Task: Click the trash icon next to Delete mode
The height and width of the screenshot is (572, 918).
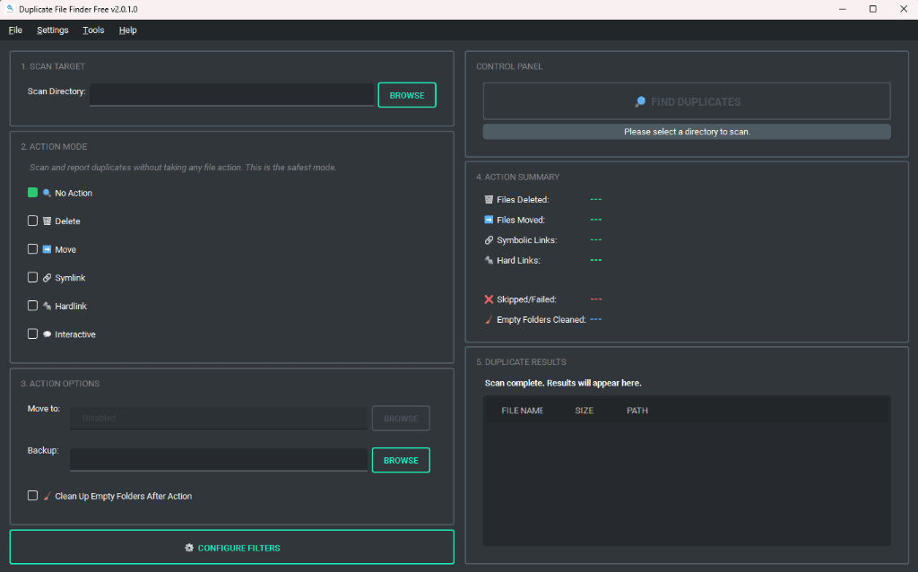Action: (47, 221)
